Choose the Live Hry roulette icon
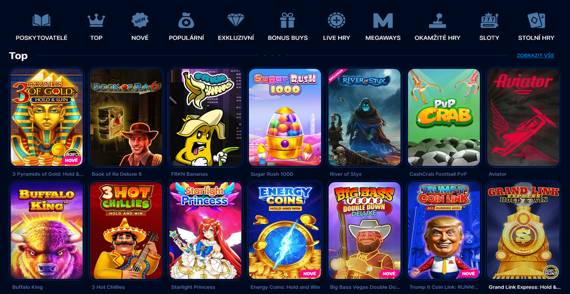Image resolution: width=570 pixels, height=294 pixels. (x=336, y=21)
